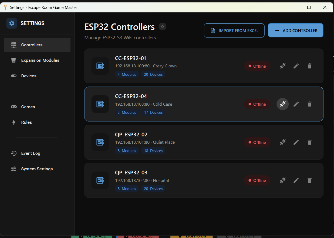Click the Manage ESP32-S3 WiFi controllers subtitle

[x=120, y=38]
